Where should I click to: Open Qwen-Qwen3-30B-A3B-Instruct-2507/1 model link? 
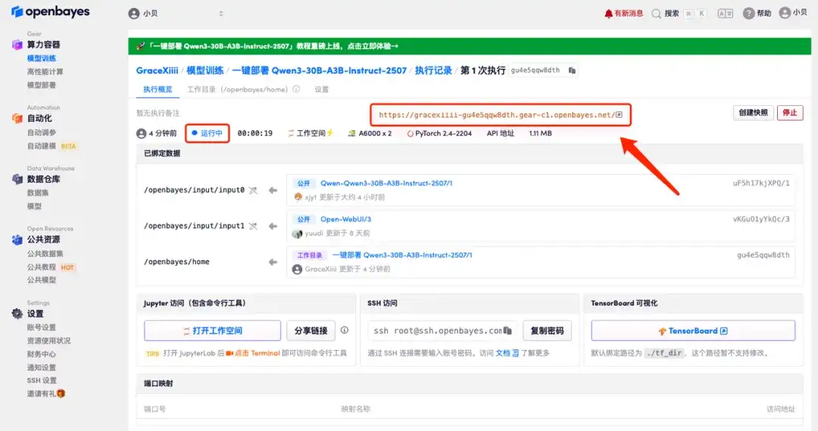click(x=386, y=183)
